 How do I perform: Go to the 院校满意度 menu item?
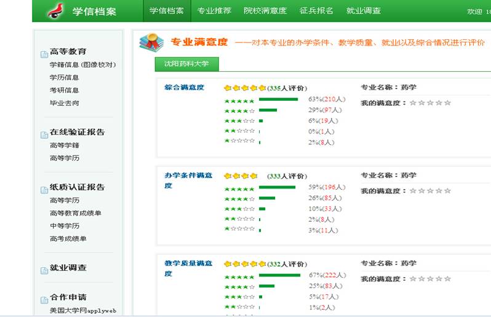coord(265,11)
